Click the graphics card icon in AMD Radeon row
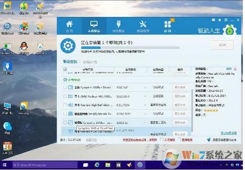Image resolution: width=245 pixels, height=170 pixels. click(x=71, y=96)
